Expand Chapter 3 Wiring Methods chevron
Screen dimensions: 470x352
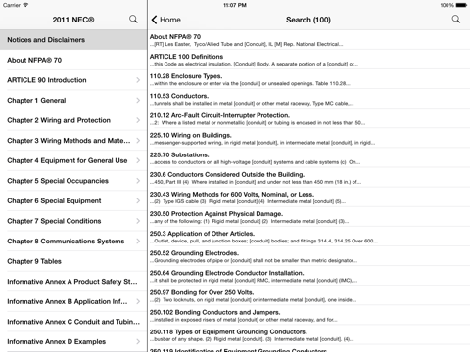138,141
